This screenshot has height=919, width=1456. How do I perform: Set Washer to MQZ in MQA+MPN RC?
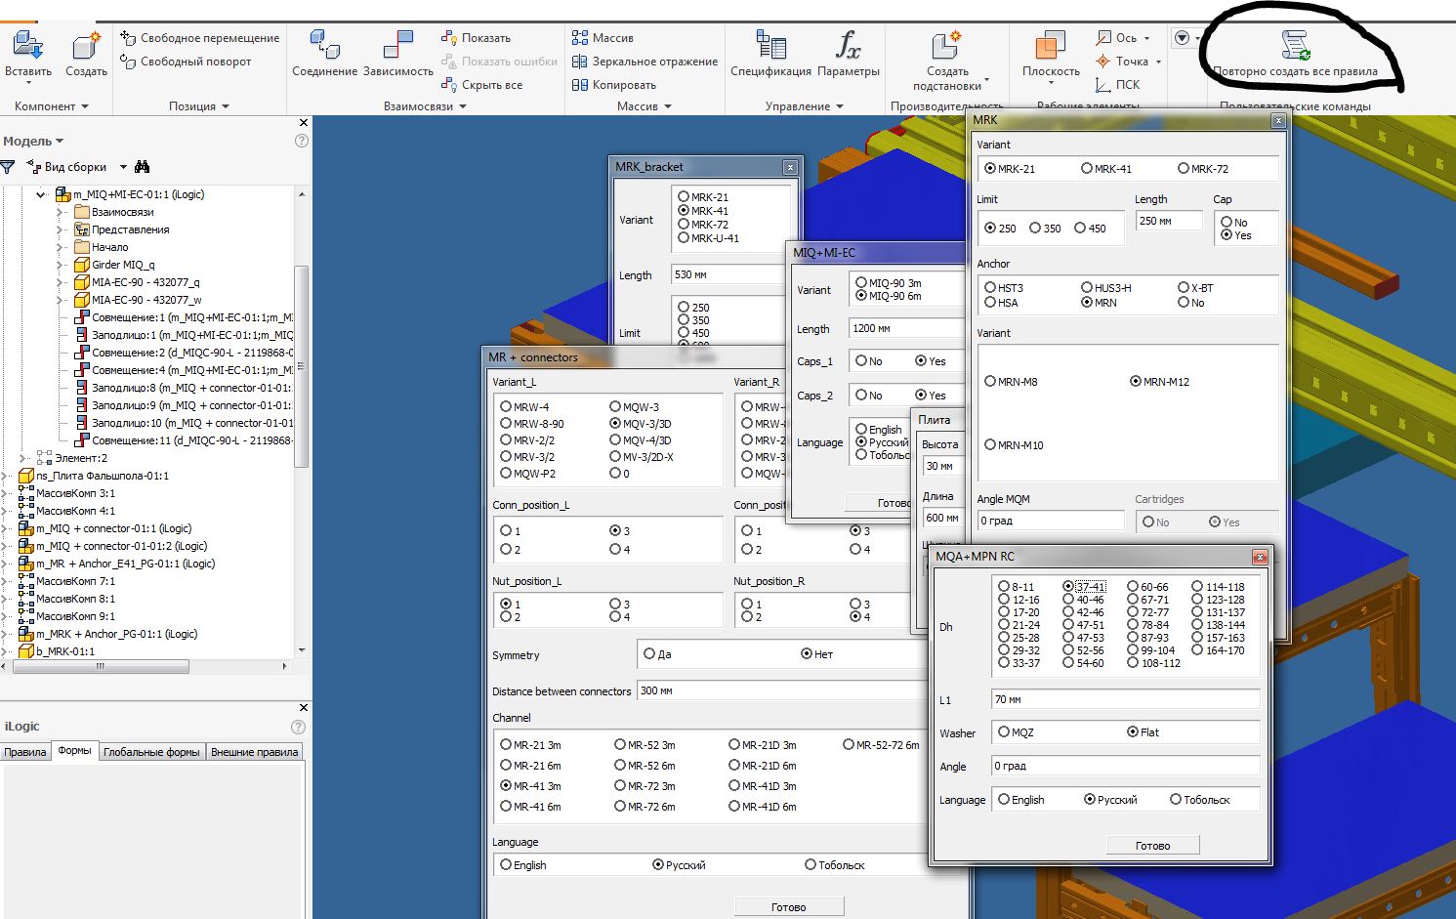1004,731
